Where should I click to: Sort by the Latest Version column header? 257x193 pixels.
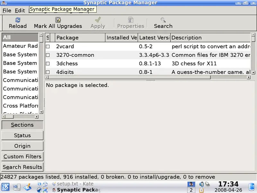click(x=154, y=38)
